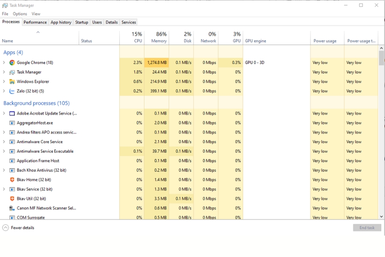Expand the Zalo (32 bit) process group

tap(4, 91)
